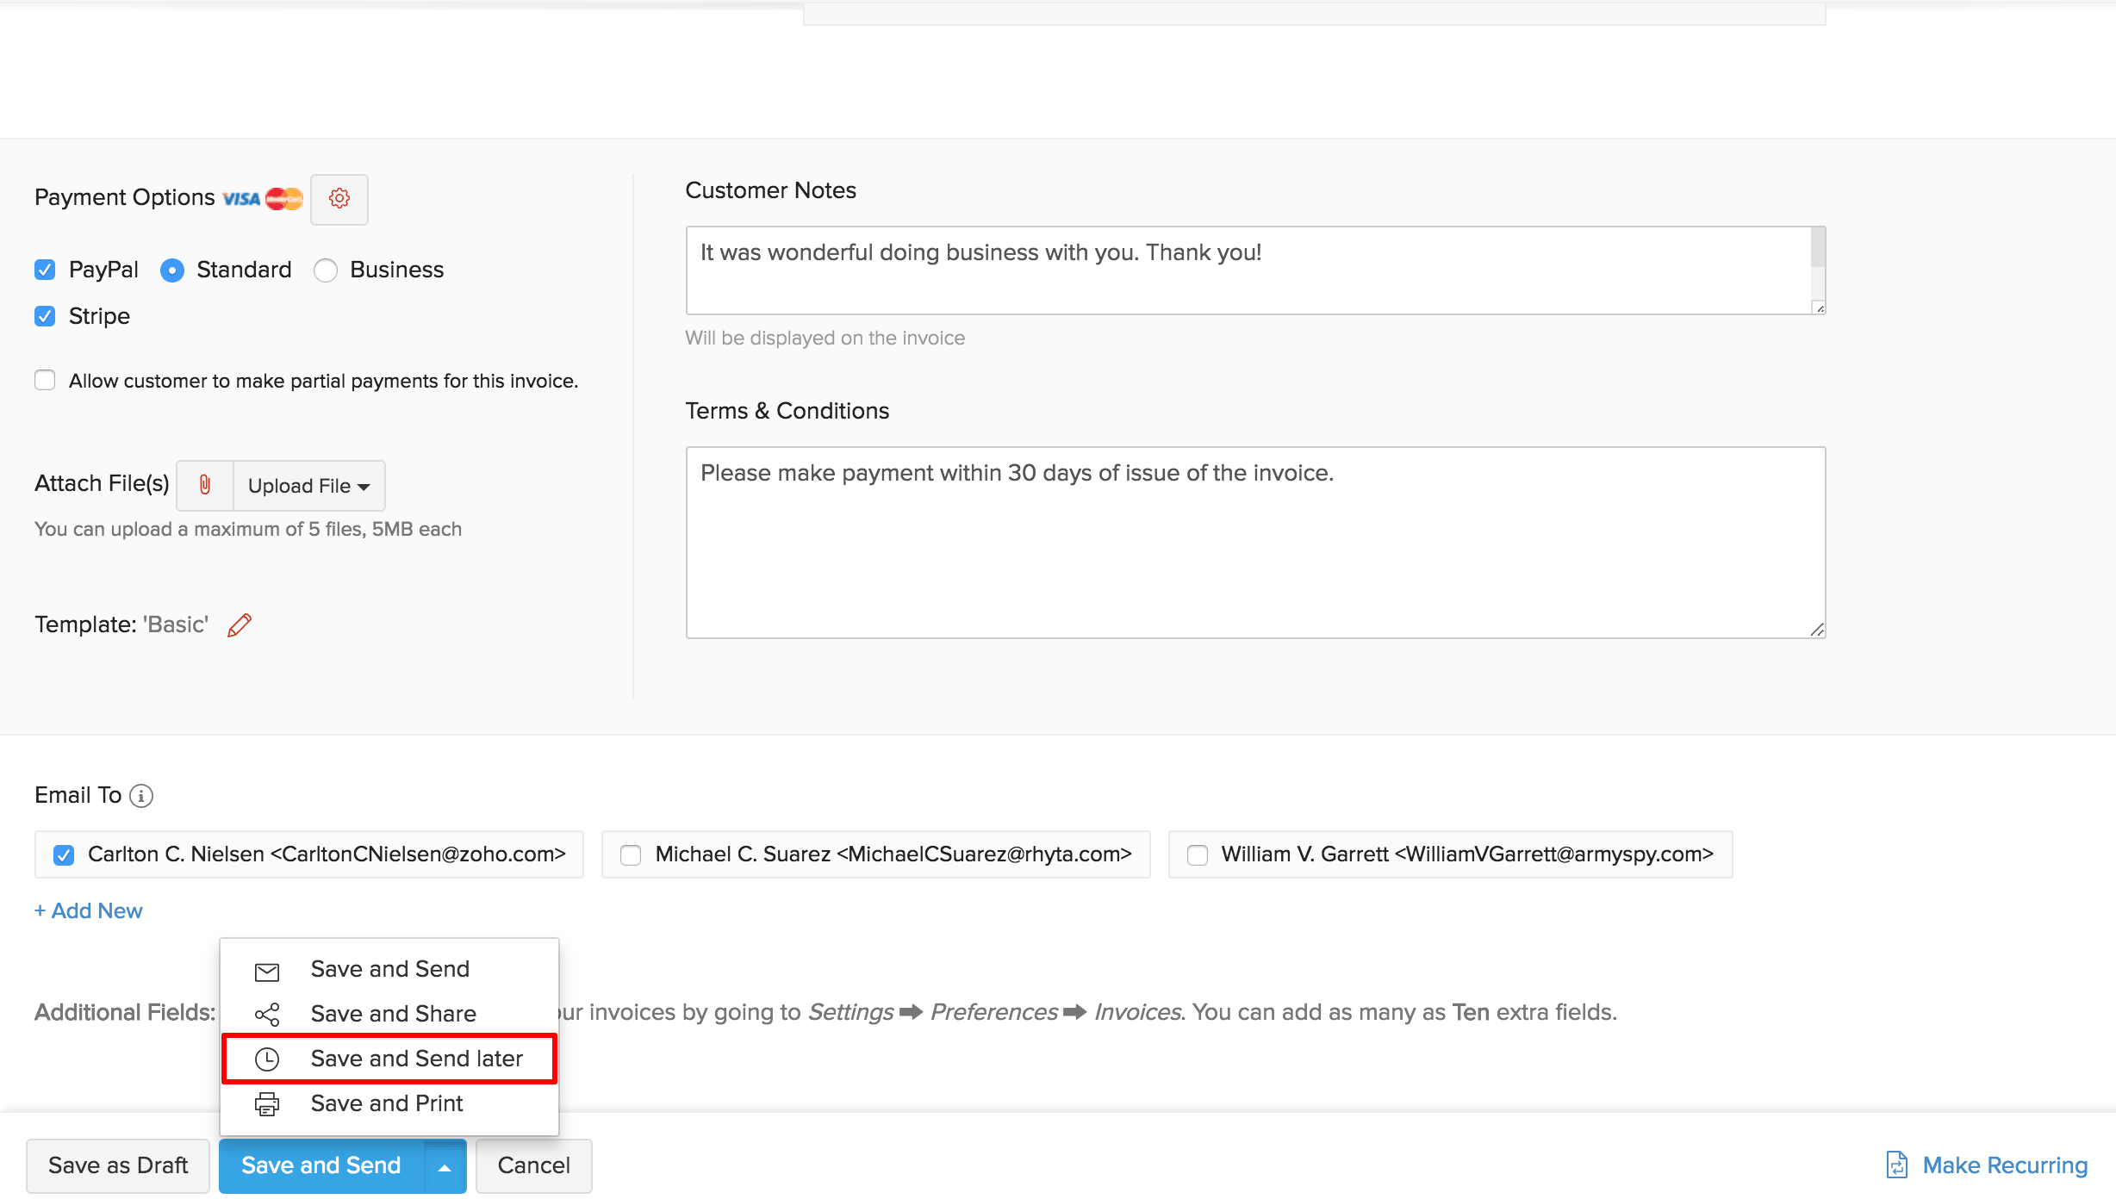Open the Upload File dropdown
The height and width of the screenshot is (1199, 2116).
pyautogui.click(x=308, y=486)
